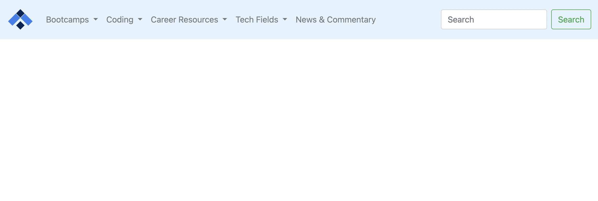Click the dark bottom diamond of the logo

(x=20, y=25)
